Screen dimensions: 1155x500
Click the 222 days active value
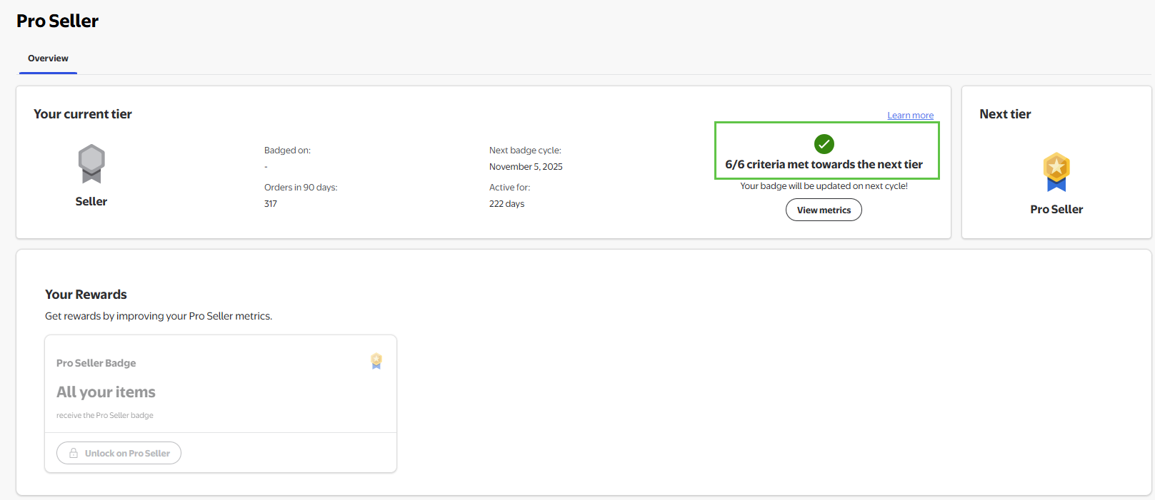point(506,204)
